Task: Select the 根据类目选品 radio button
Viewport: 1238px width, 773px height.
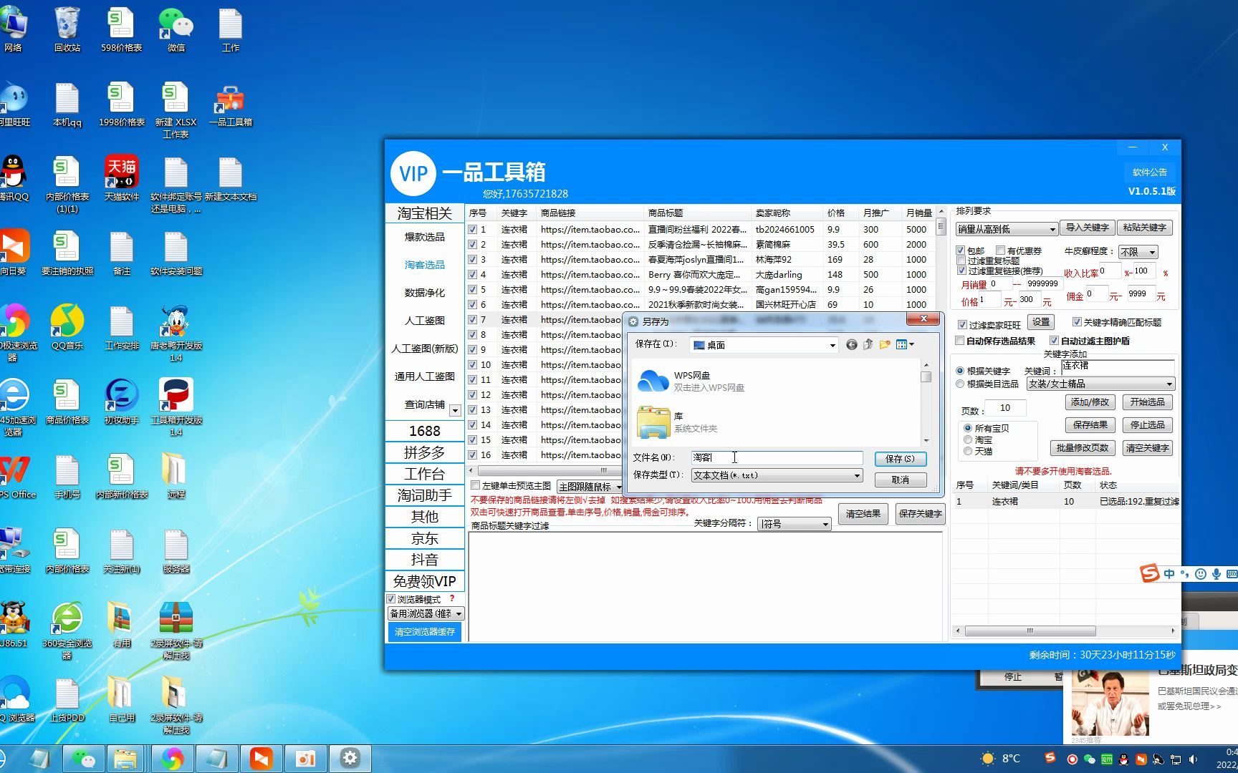Action: [960, 384]
